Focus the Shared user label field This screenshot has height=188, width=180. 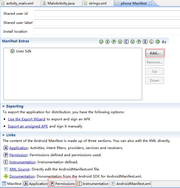107,23
